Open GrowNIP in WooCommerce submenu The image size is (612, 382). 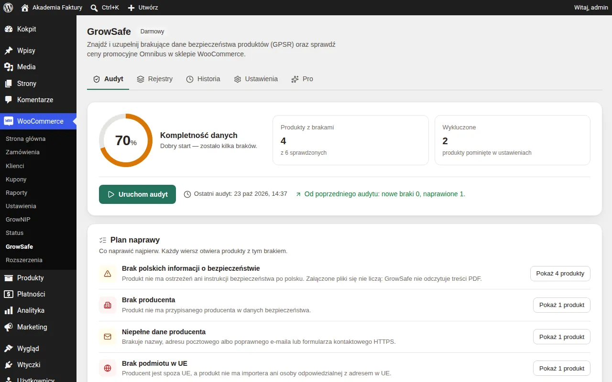18,220
